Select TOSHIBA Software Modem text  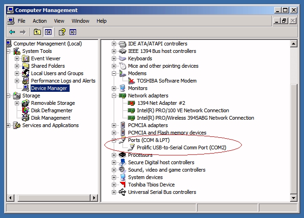click(167, 81)
